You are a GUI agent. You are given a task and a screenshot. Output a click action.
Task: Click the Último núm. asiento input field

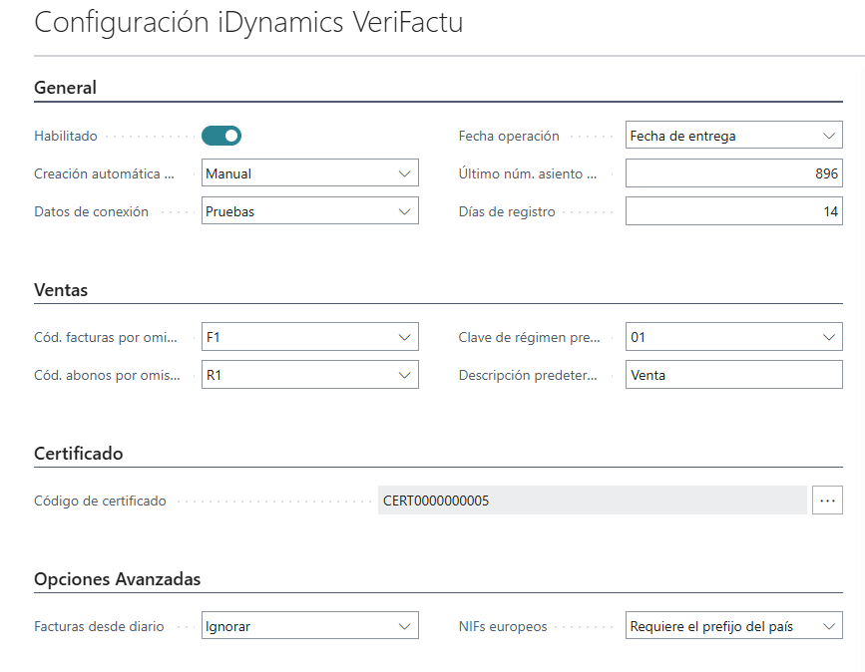pos(733,173)
